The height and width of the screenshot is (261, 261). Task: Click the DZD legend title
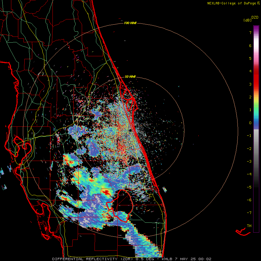255,17
